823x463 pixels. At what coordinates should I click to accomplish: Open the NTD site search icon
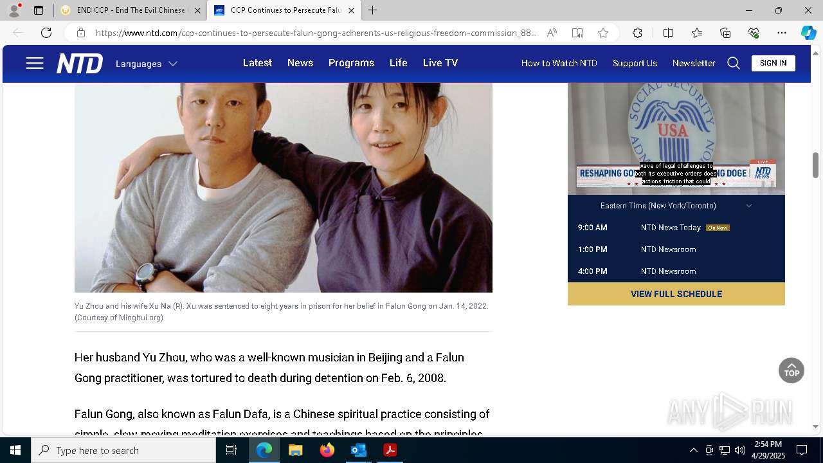[x=734, y=63]
